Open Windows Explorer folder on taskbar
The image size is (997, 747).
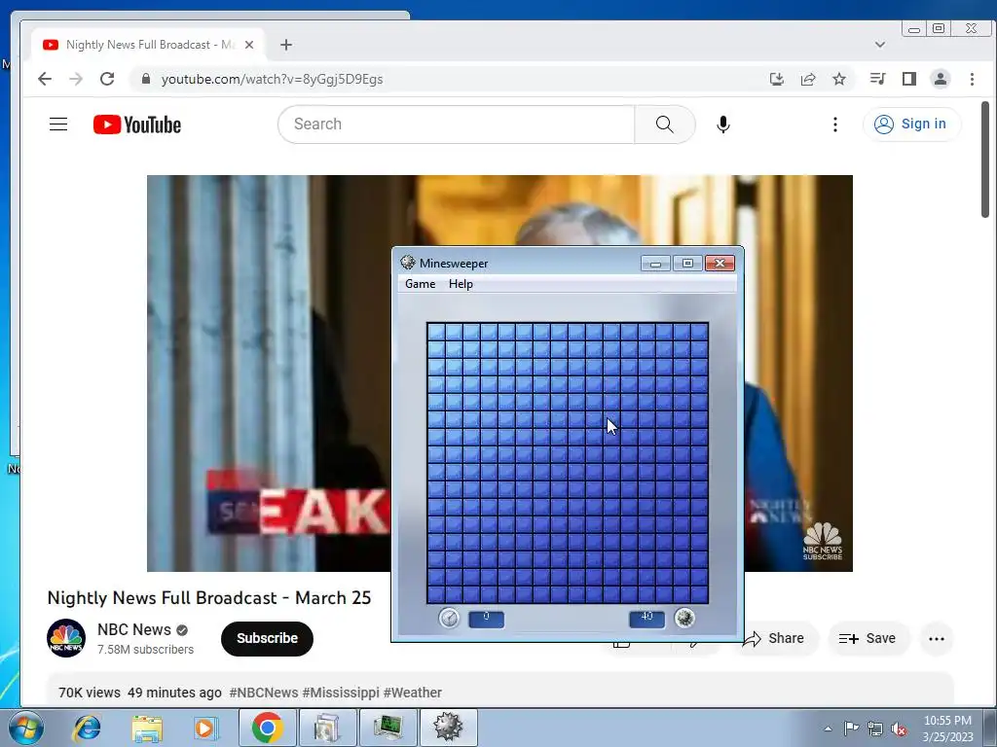(147, 728)
